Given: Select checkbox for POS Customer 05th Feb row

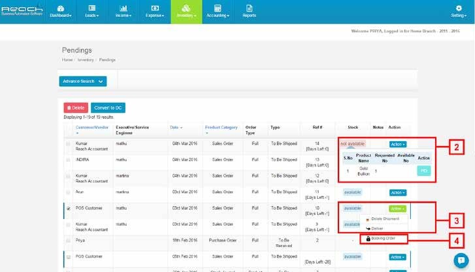Looking at the screenshot, I should (68, 257).
